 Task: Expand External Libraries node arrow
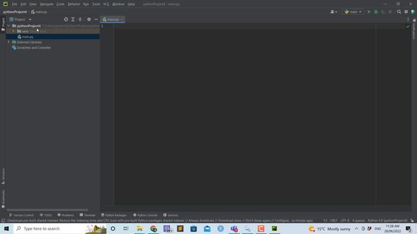click(x=8, y=42)
